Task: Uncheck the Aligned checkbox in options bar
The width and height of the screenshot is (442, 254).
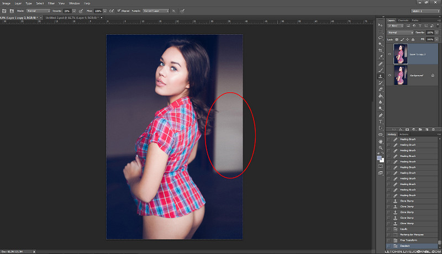Action: pyautogui.click(x=119, y=10)
